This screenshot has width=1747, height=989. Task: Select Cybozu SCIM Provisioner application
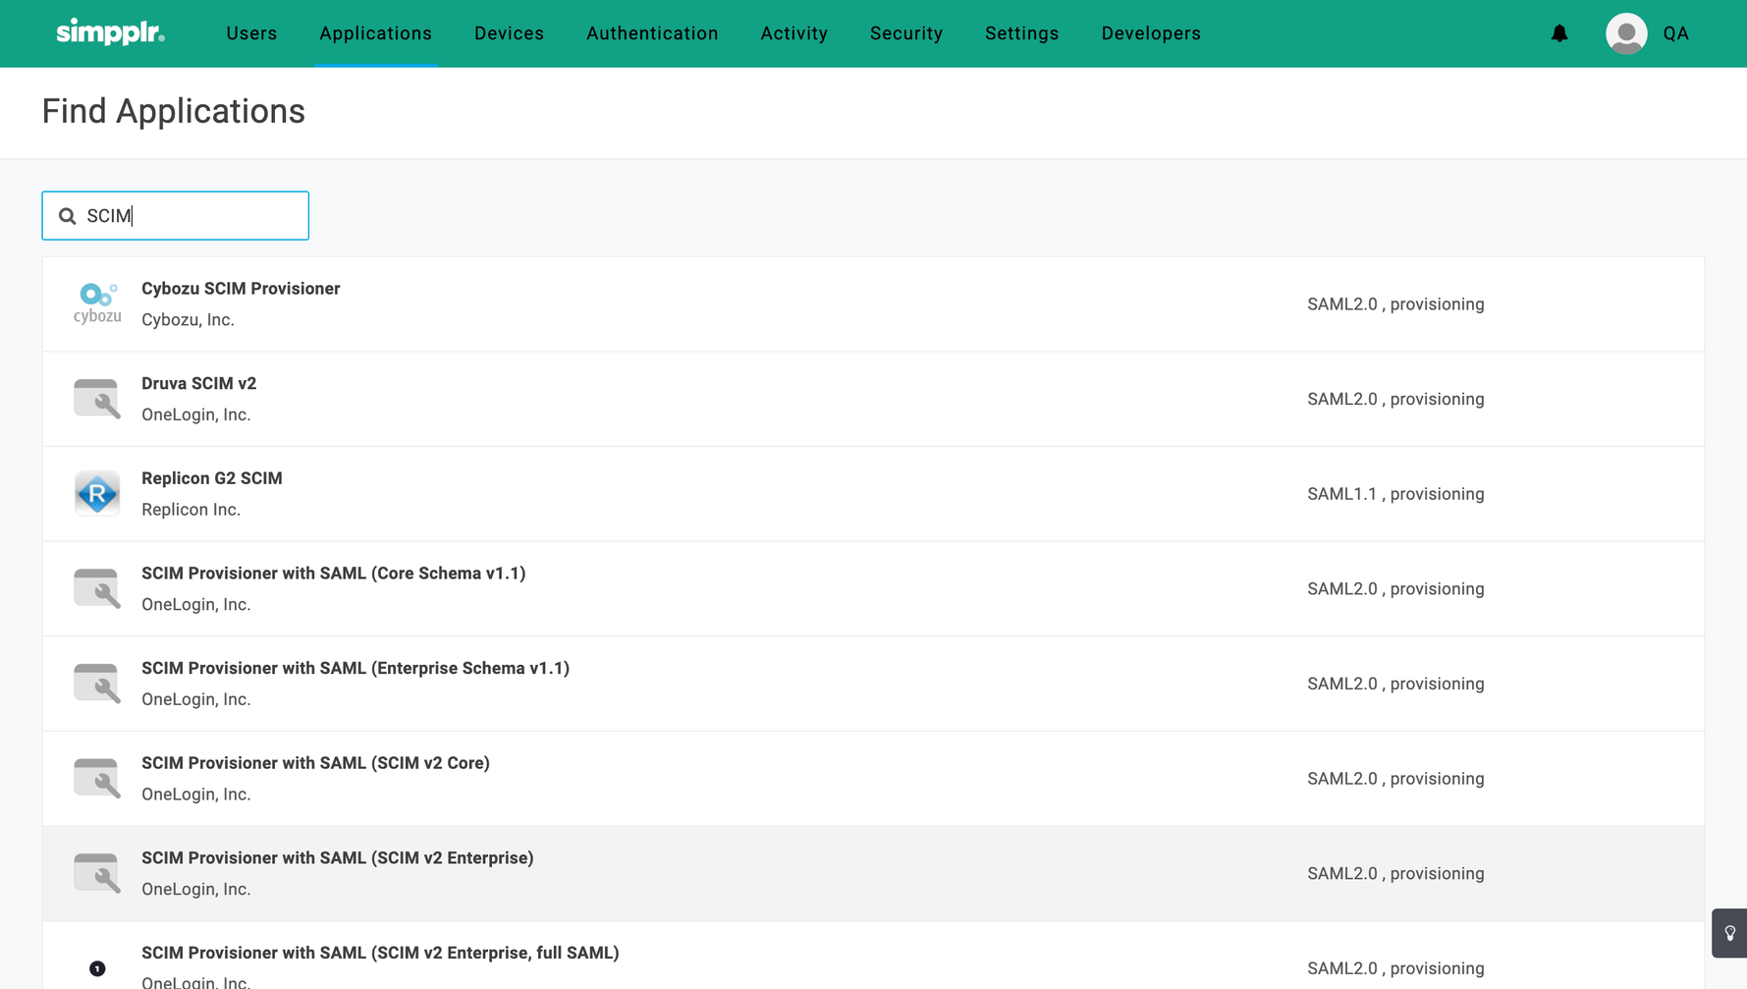pyautogui.click(x=241, y=289)
